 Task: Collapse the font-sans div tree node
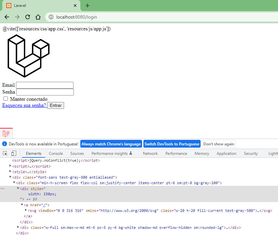(10, 177)
